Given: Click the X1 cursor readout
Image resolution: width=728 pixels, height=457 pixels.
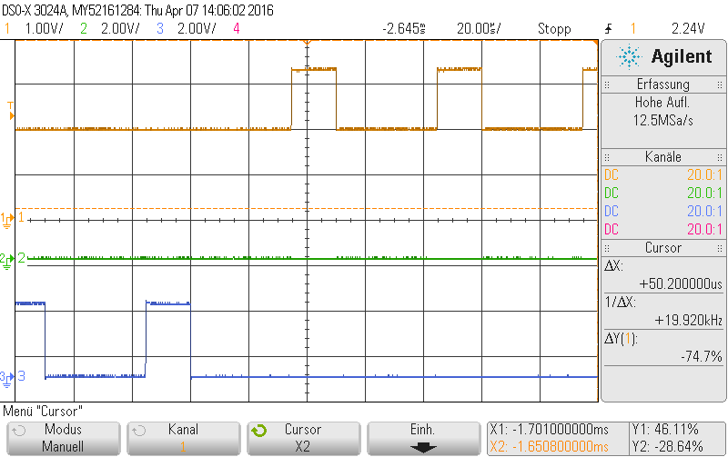Looking at the screenshot, I should (x=549, y=430).
